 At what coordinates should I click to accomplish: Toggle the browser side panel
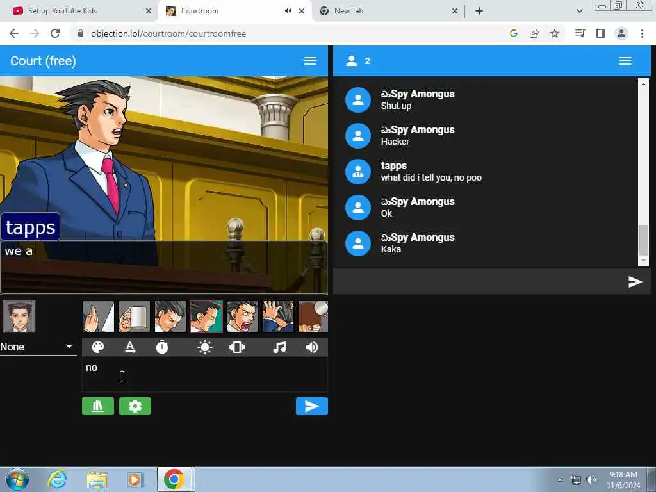pyautogui.click(x=601, y=33)
